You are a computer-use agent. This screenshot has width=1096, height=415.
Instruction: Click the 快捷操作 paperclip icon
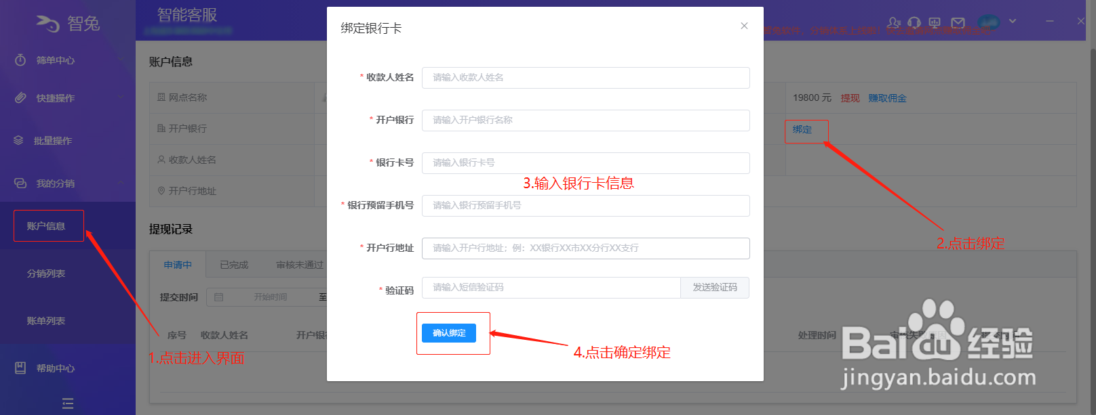coord(20,97)
